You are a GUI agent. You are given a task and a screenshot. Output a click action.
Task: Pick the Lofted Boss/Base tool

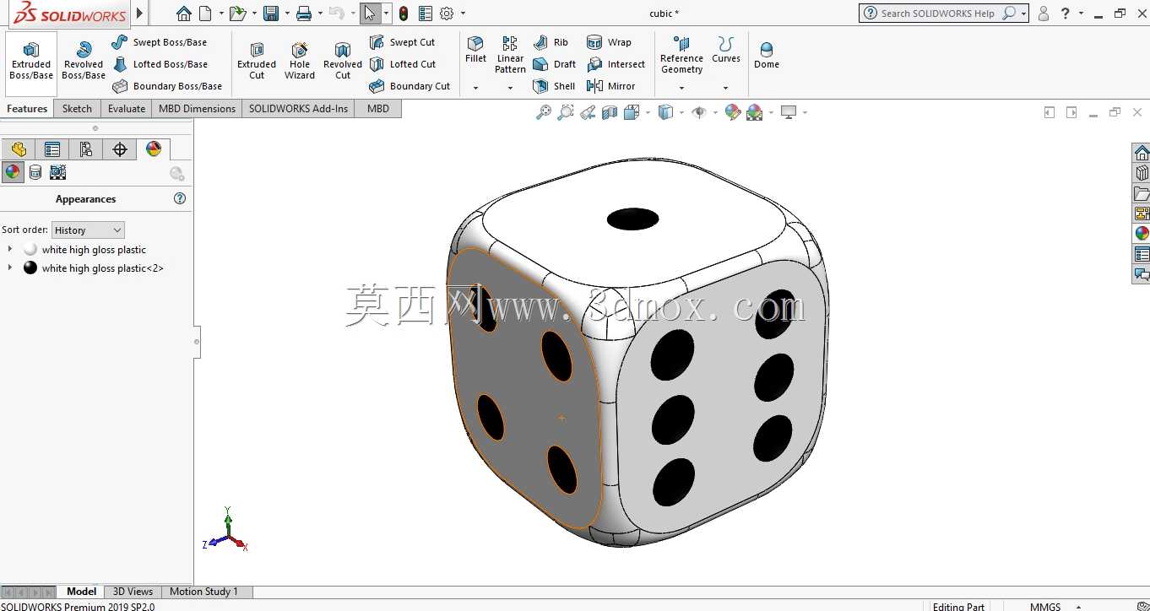160,64
